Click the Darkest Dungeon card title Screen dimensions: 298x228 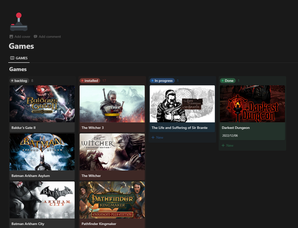[236, 128]
